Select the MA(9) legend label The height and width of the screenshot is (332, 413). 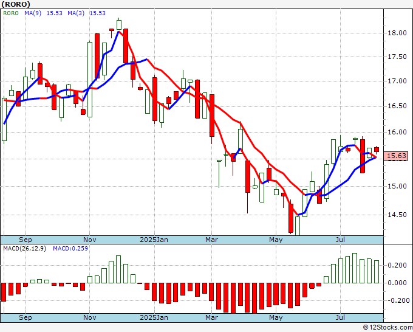click(33, 13)
